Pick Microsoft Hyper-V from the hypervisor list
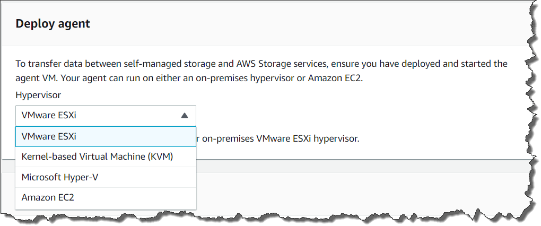The height and width of the screenshot is (226, 541). (x=59, y=177)
